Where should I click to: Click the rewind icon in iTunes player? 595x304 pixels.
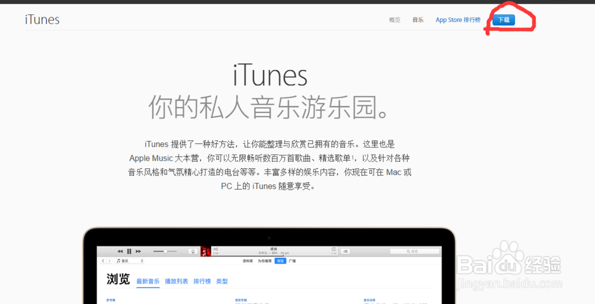pyautogui.click(x=120, y=251)
